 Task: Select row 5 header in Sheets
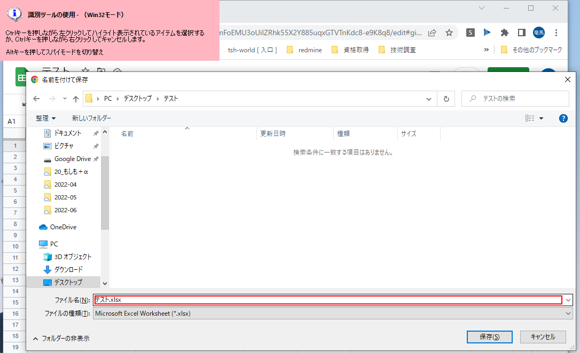tap(15, 190)
